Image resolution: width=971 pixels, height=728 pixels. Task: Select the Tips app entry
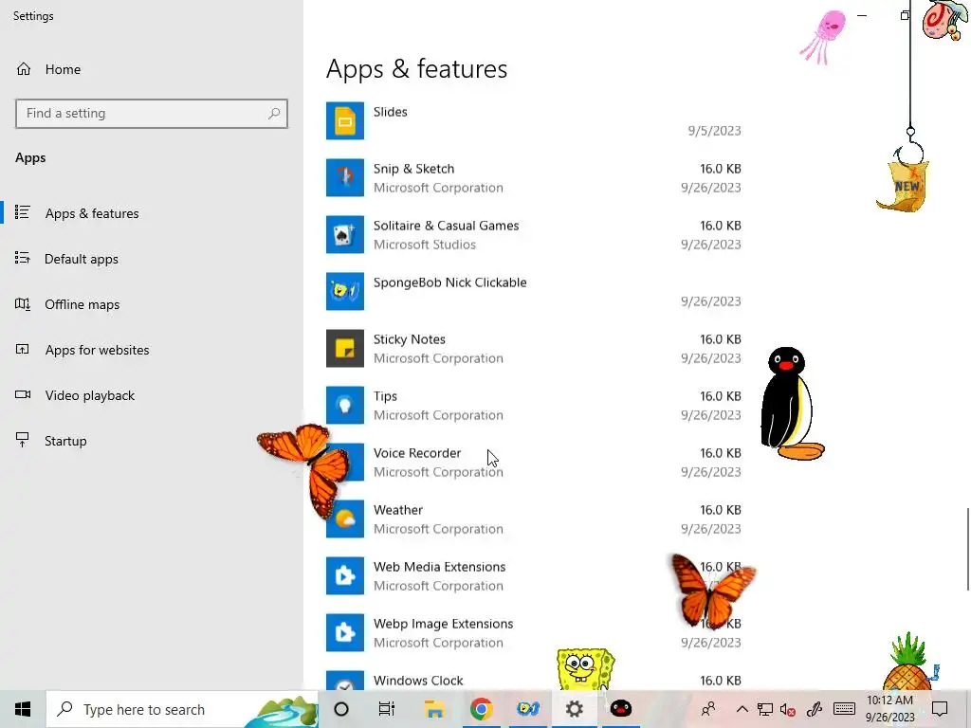(534, 405)
